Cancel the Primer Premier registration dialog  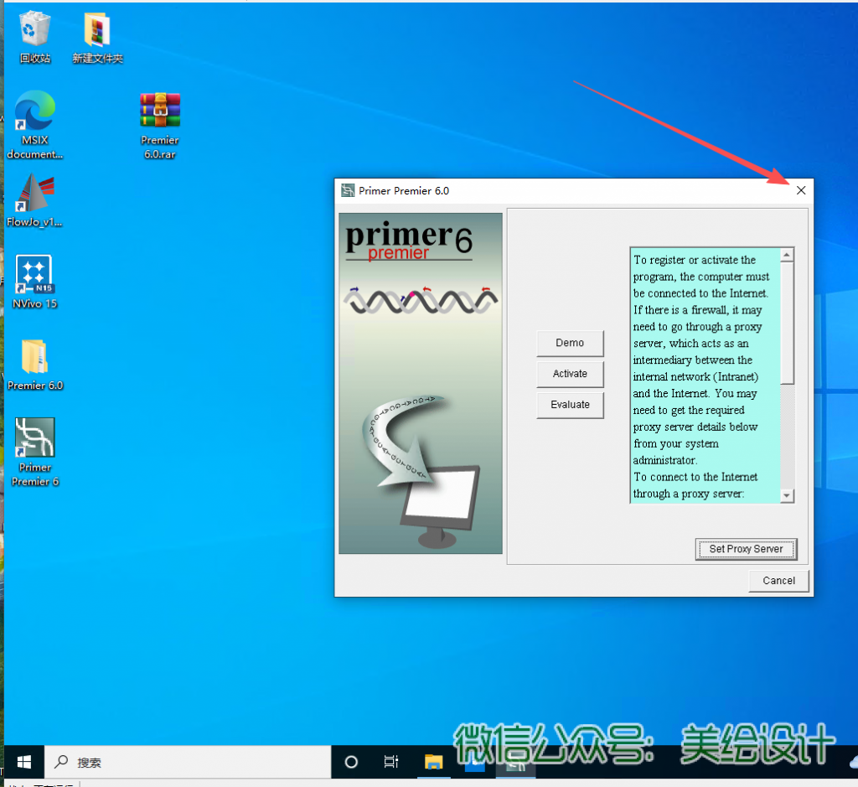tap(778, 581)
